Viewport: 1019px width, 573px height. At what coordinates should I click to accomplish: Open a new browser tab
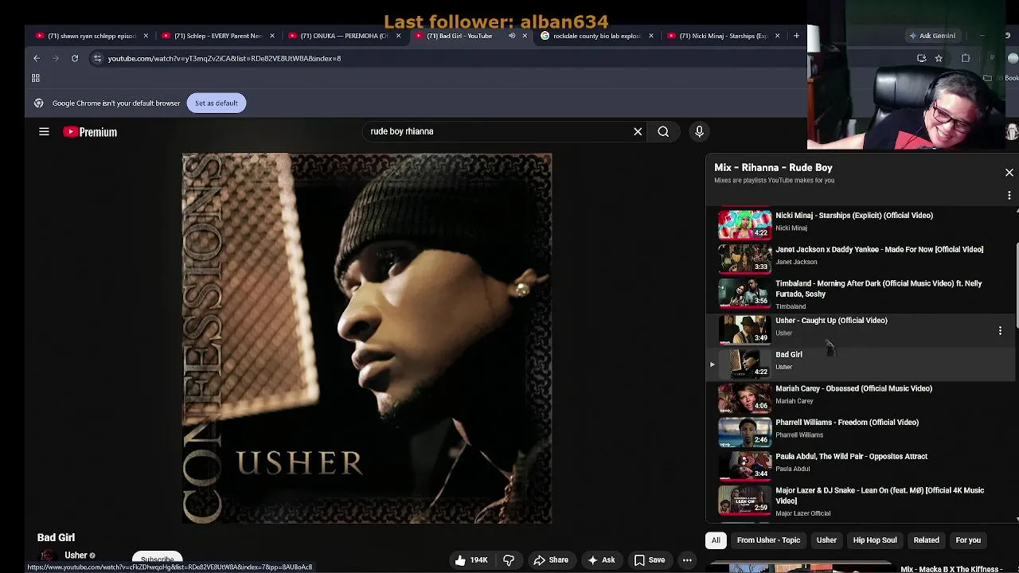tap(796, 36)
